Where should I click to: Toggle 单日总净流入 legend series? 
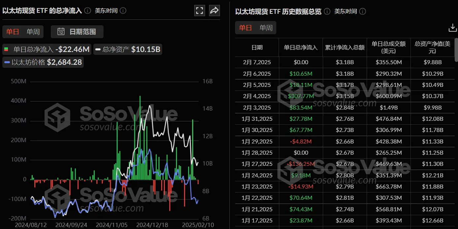coord(46,49)
